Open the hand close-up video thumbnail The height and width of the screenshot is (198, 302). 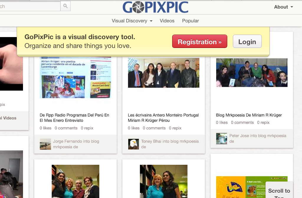click(12, 64)
